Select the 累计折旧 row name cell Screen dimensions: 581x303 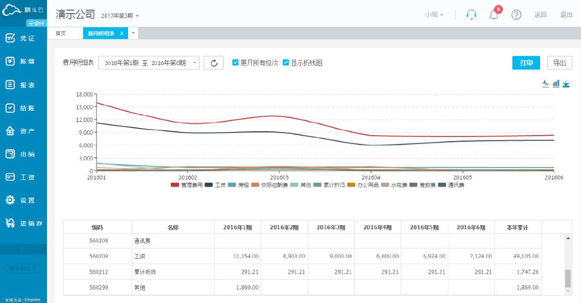pos(173,272)
